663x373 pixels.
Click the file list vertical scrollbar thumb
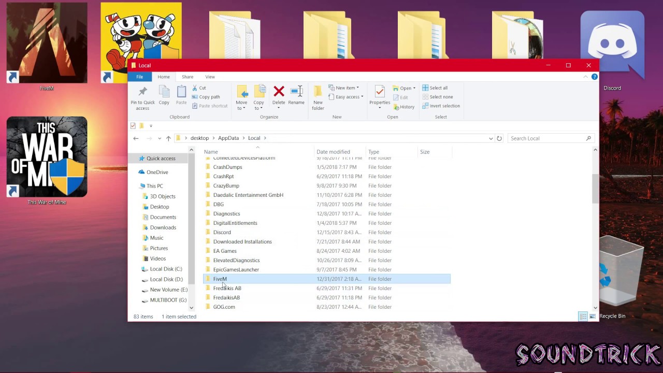click(595, 189)
